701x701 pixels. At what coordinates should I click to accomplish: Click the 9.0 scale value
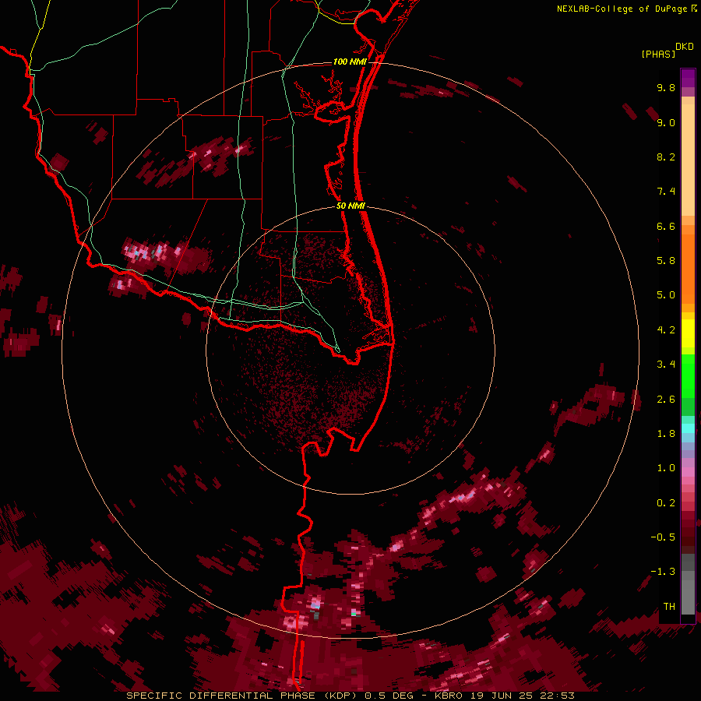[x=666, y=122]
